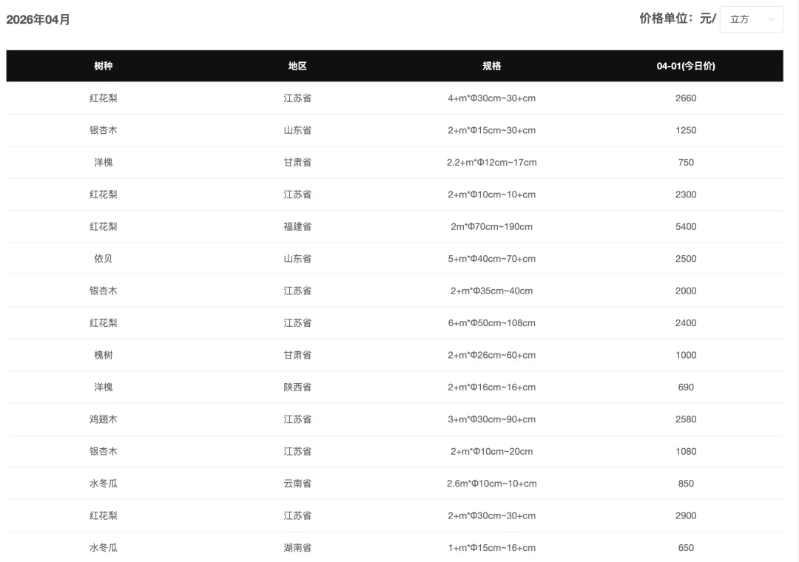Select spec 2+m*Φ30cm~30+cm cell

point(492,515)
